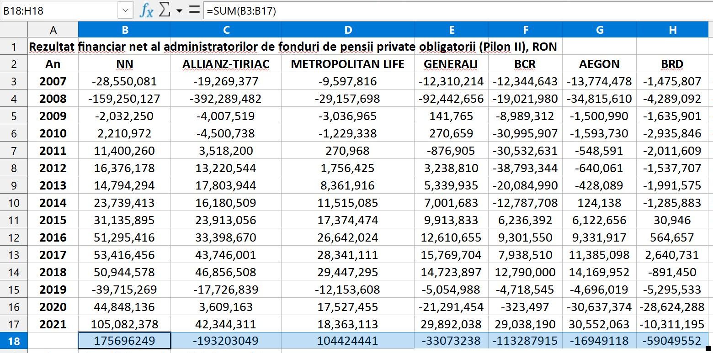Select column H header

[x=672, y=30]
